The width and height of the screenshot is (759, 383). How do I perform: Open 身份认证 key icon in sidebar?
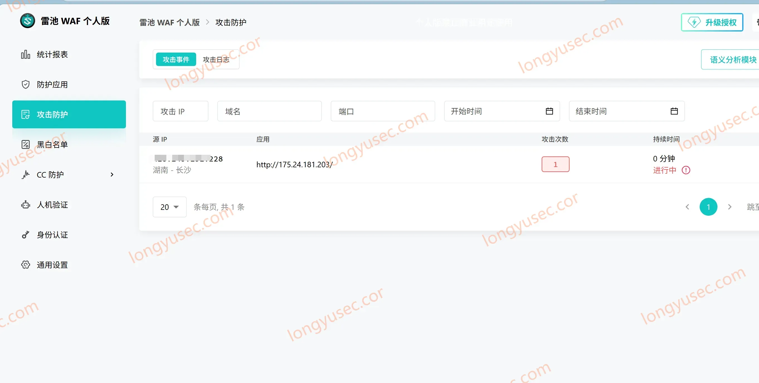[26, 235]
